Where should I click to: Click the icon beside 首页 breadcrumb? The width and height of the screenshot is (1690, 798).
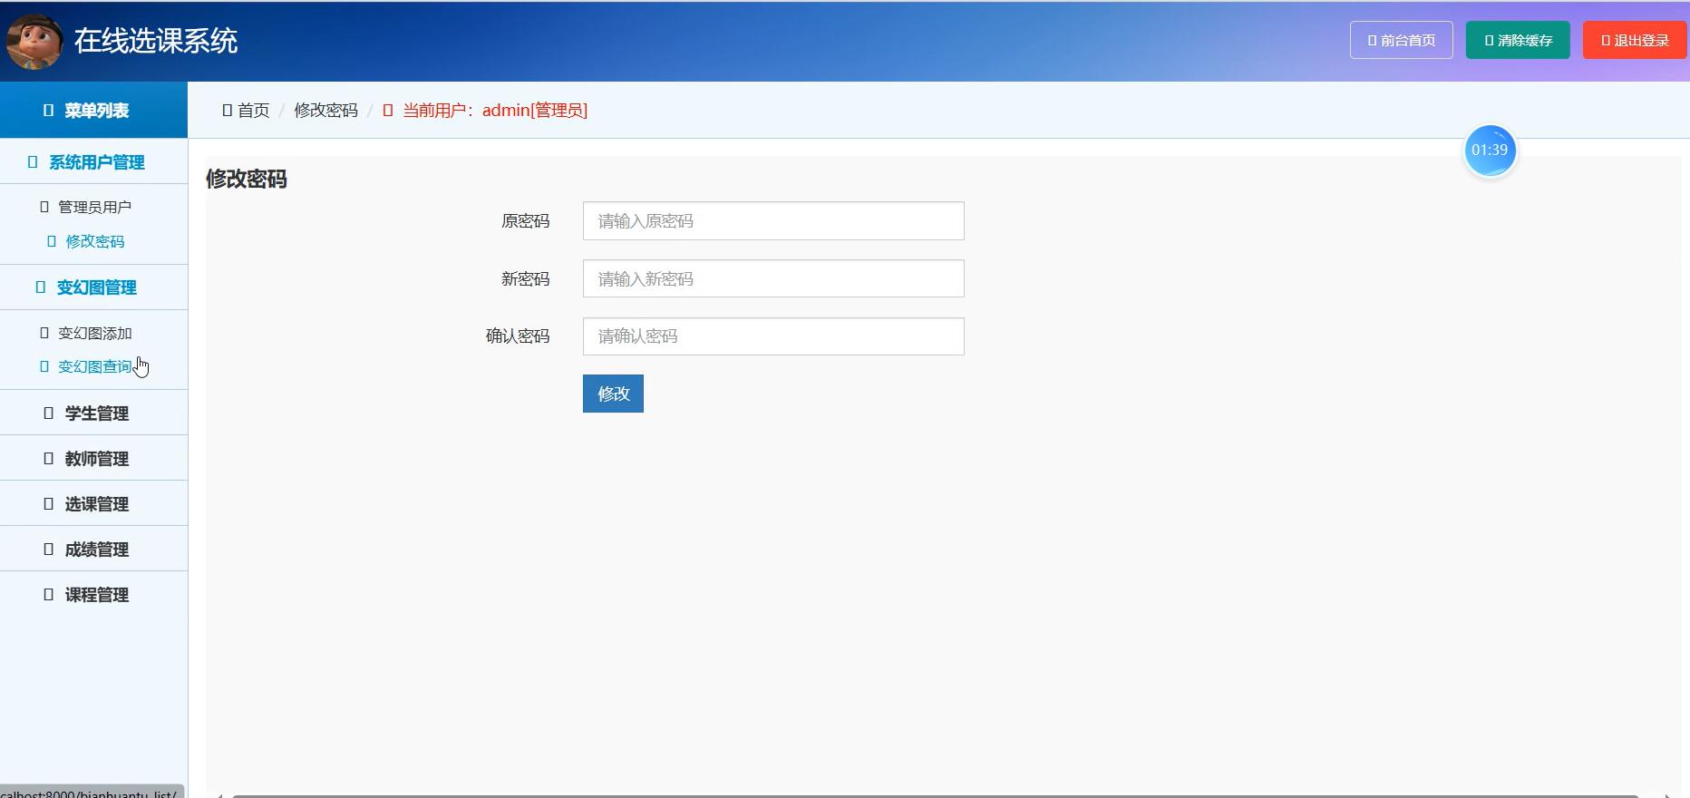[x=228, y=110]
